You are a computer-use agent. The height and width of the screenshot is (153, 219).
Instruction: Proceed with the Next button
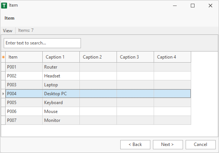168,144
